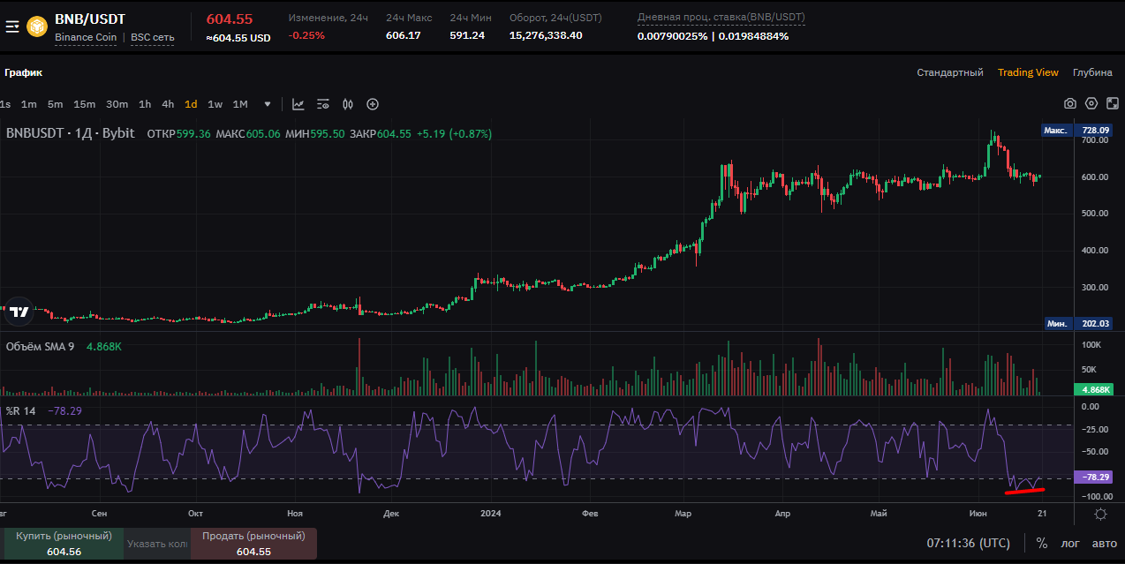Click the Указать quantity input field

click(x=156, y=544)
